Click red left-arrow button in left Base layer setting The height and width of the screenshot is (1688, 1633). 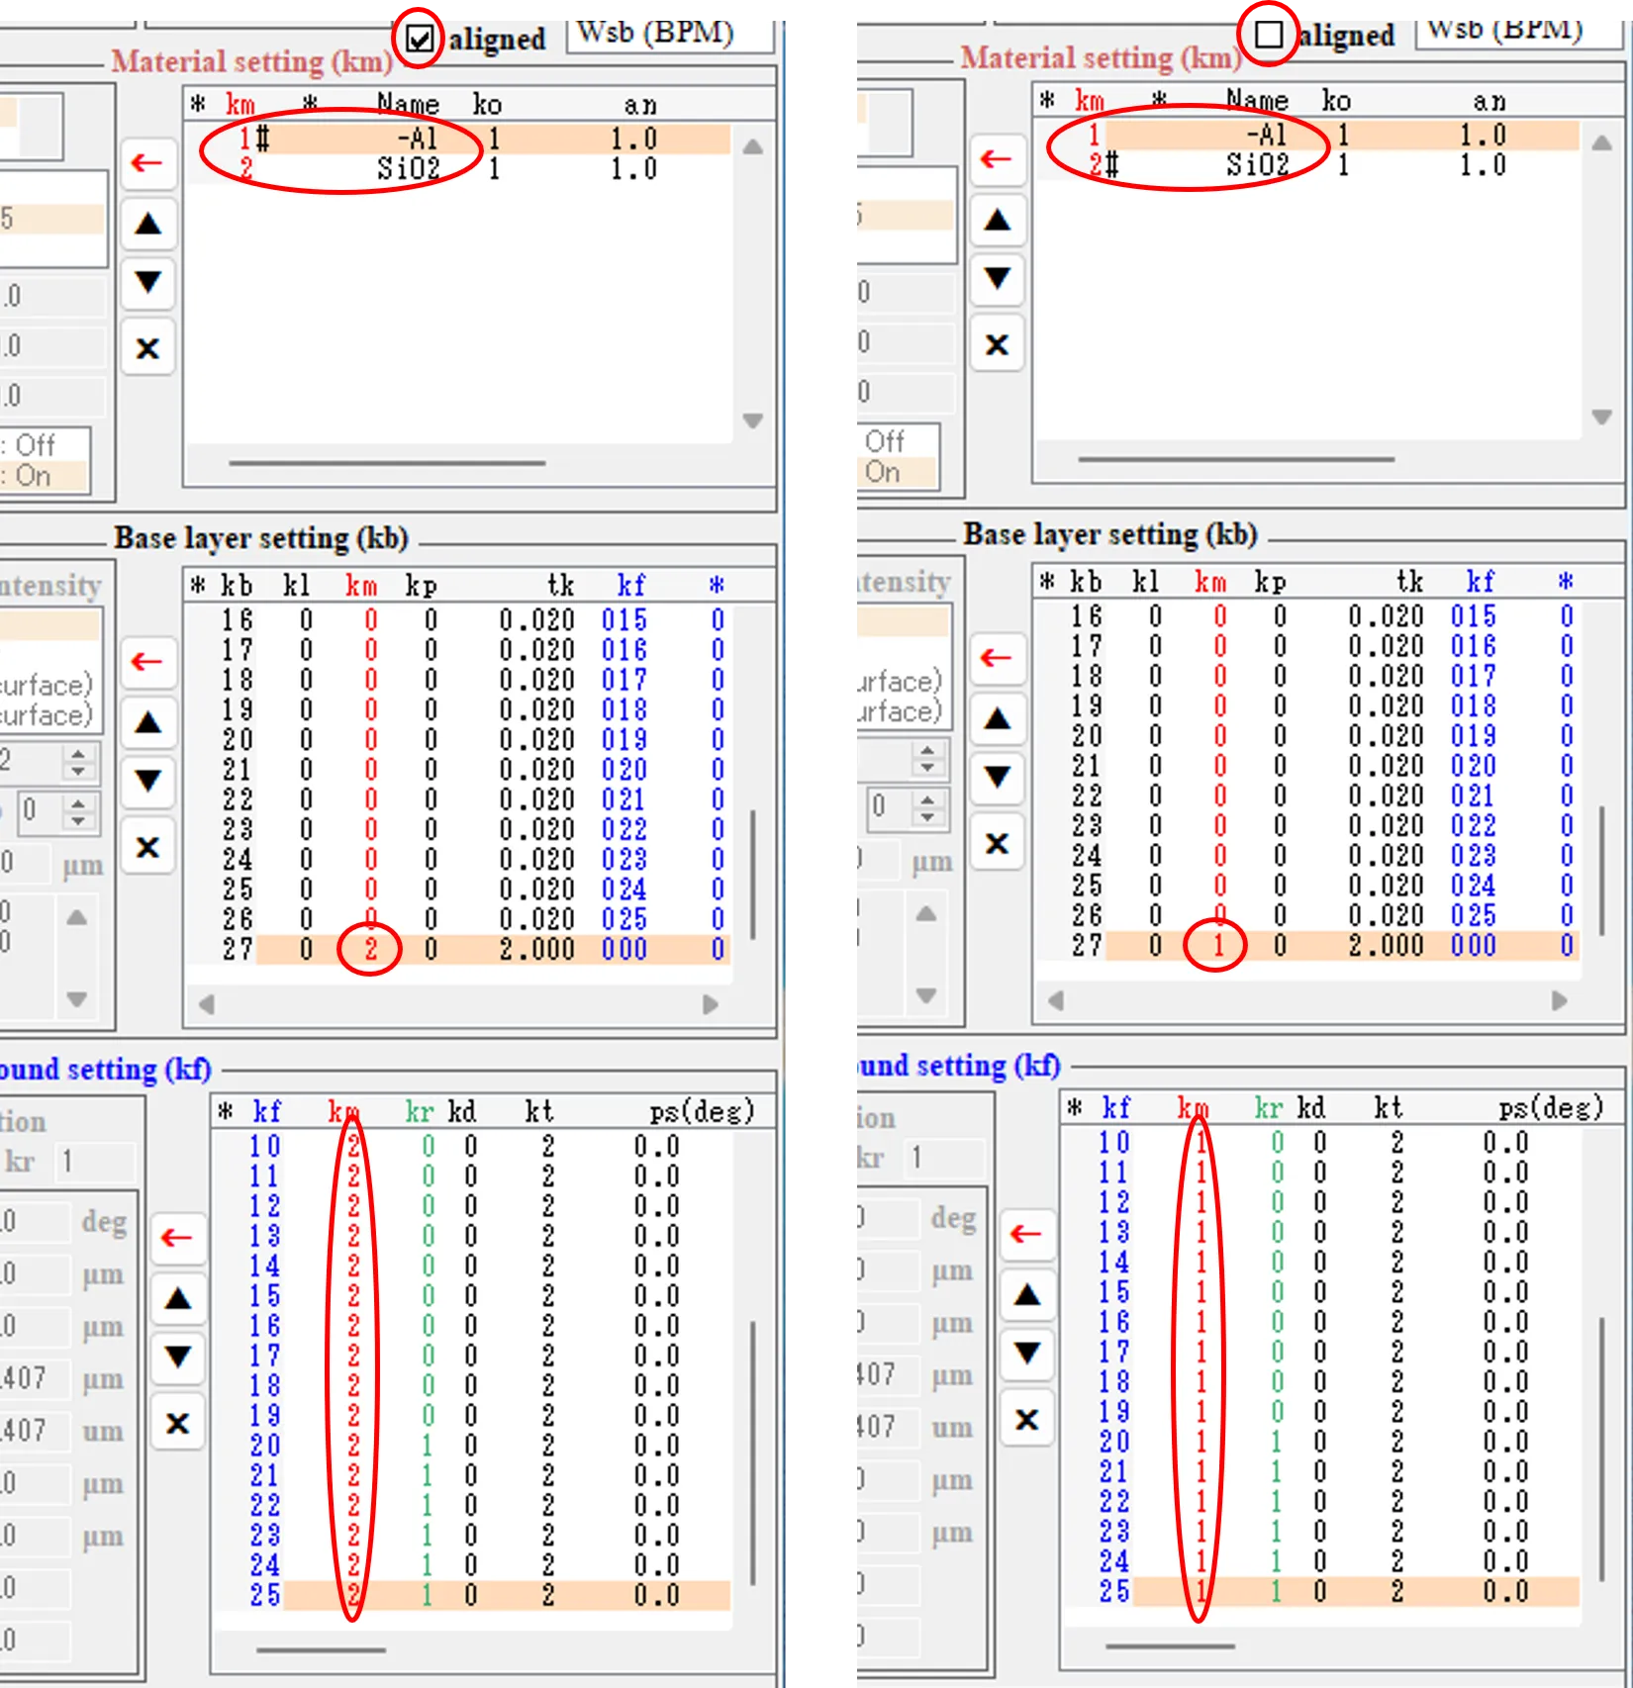coord(147,661)
